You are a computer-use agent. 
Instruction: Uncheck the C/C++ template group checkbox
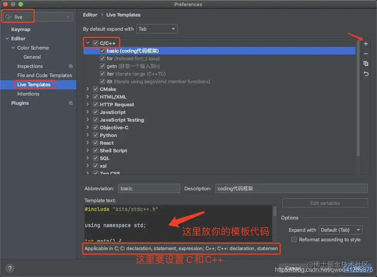[x=96, y=43]
